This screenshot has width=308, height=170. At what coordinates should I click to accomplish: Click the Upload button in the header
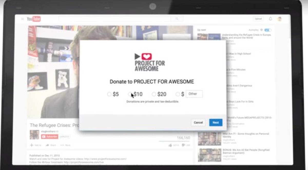tap(258, 18)
